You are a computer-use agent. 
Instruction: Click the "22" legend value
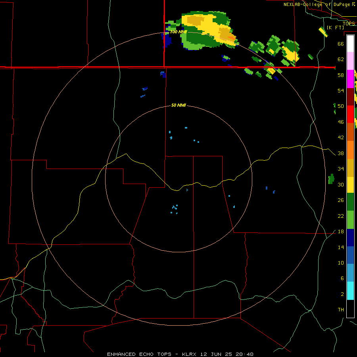tap(341, 216)
